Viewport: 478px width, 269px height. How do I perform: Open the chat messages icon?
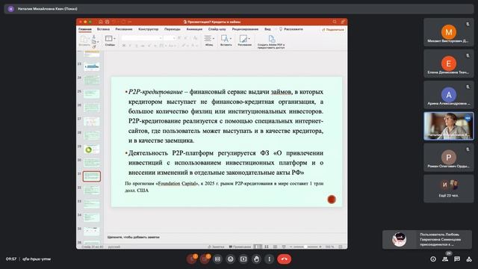[x=457, y=259]
